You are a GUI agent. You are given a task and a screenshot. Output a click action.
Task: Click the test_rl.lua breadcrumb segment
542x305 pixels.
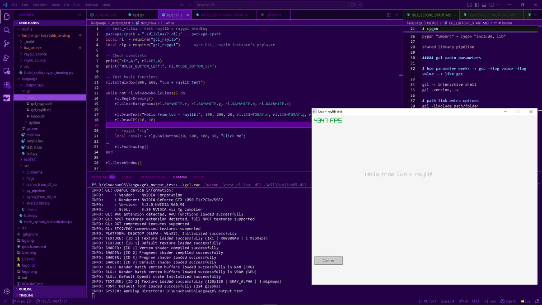[147, 23]
